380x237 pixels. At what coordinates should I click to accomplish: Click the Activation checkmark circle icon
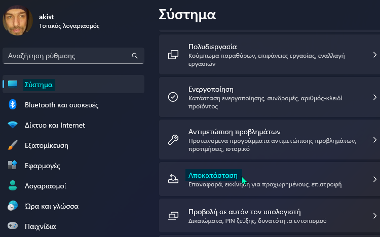(x=173, y=97)
